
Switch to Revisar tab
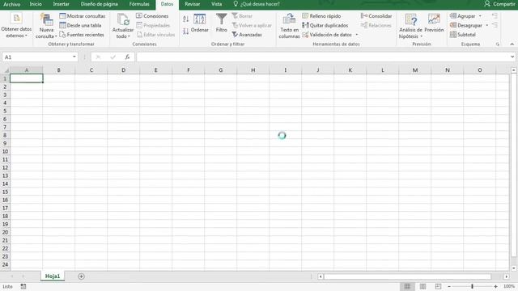[193, 4]
